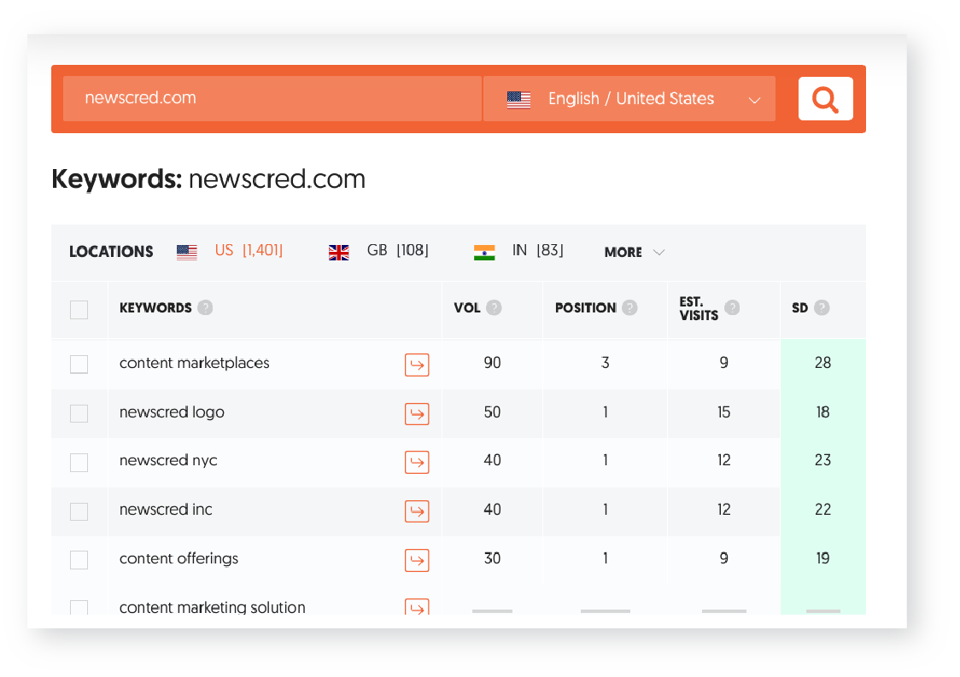Switch to IN [83] location tab
Viewport: 960px width, 677px height.
pyautogui.click(x=518, y=251)
